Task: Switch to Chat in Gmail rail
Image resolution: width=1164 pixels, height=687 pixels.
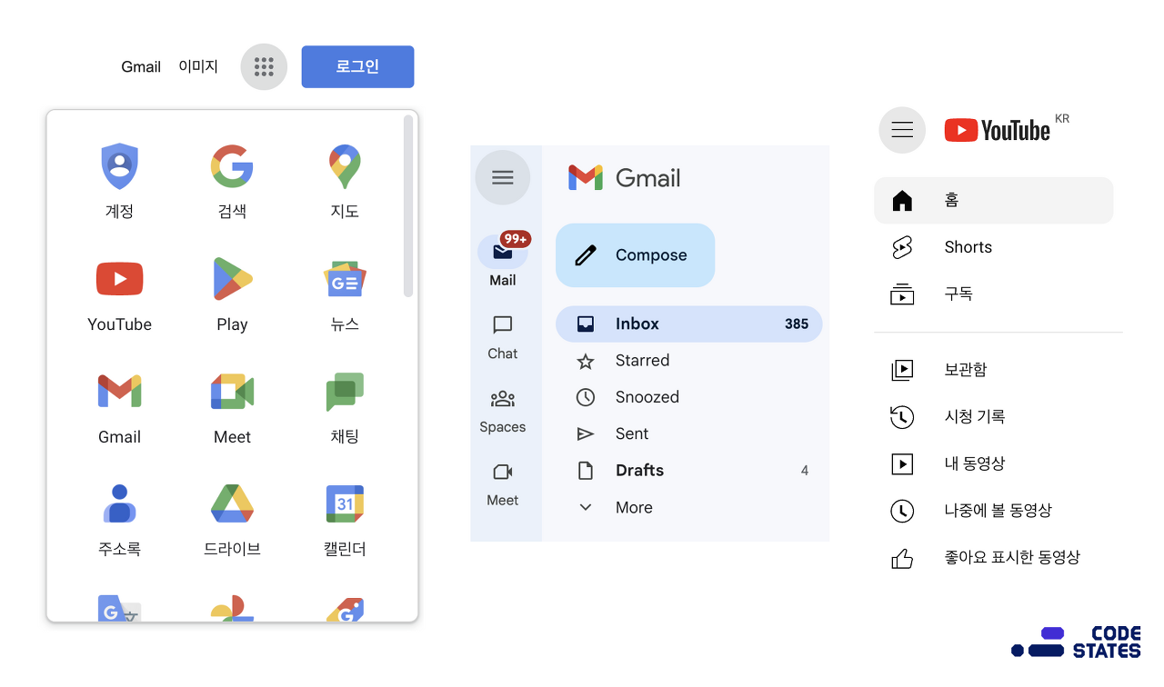Action: tap(503, 338)
